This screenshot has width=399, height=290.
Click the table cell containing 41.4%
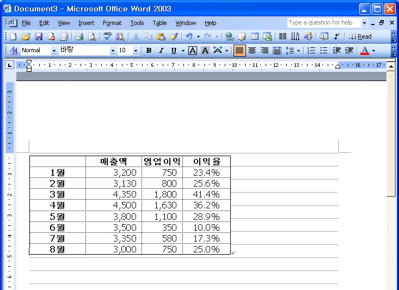click(206, 194)
